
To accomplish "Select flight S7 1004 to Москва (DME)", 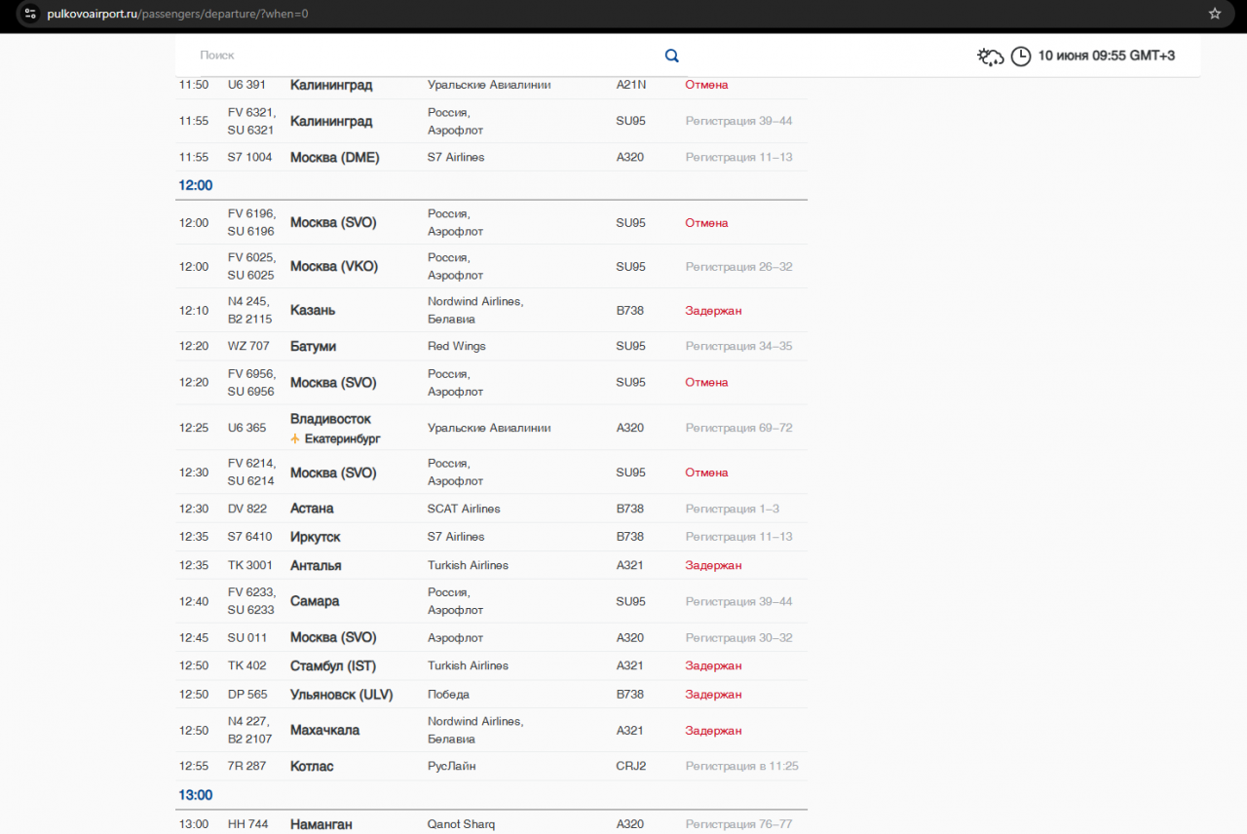I will coord(491,157).
